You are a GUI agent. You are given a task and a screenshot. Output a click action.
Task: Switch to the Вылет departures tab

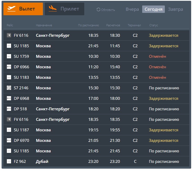(23, 9)
